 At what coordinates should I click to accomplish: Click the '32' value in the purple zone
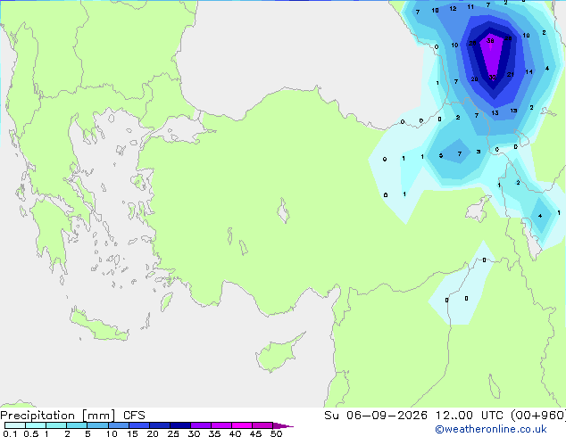(493, 78)
